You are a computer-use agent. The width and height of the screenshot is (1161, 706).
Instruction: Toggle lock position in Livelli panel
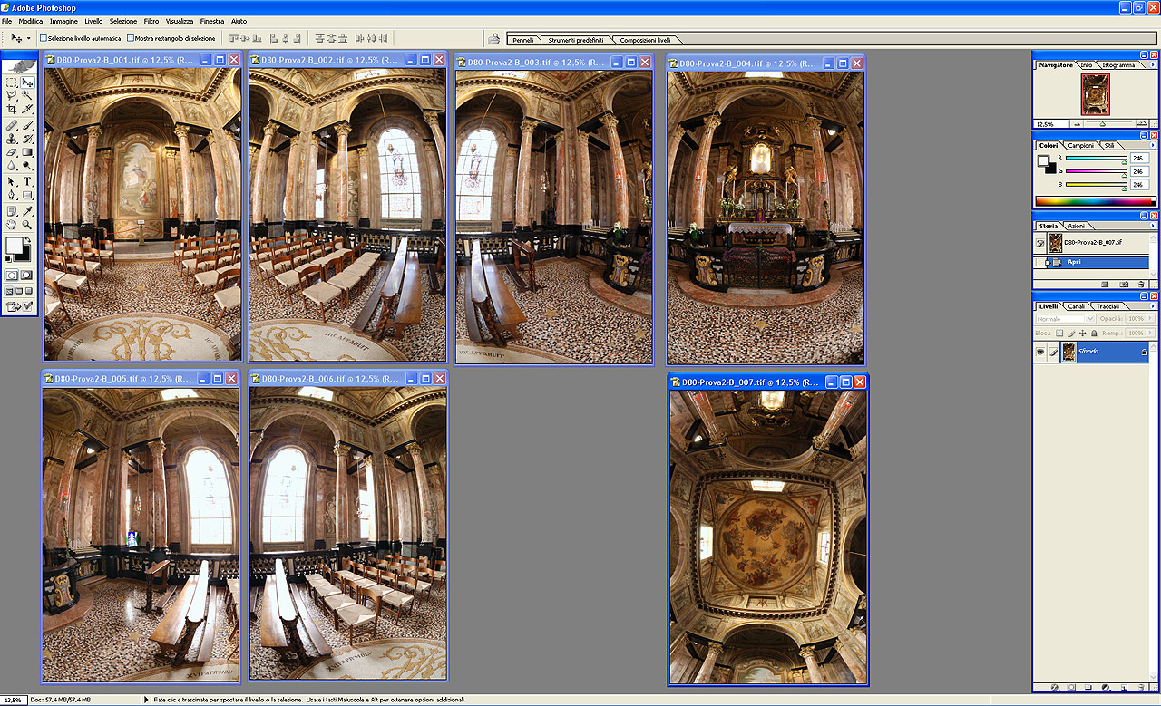point(1083,333)
